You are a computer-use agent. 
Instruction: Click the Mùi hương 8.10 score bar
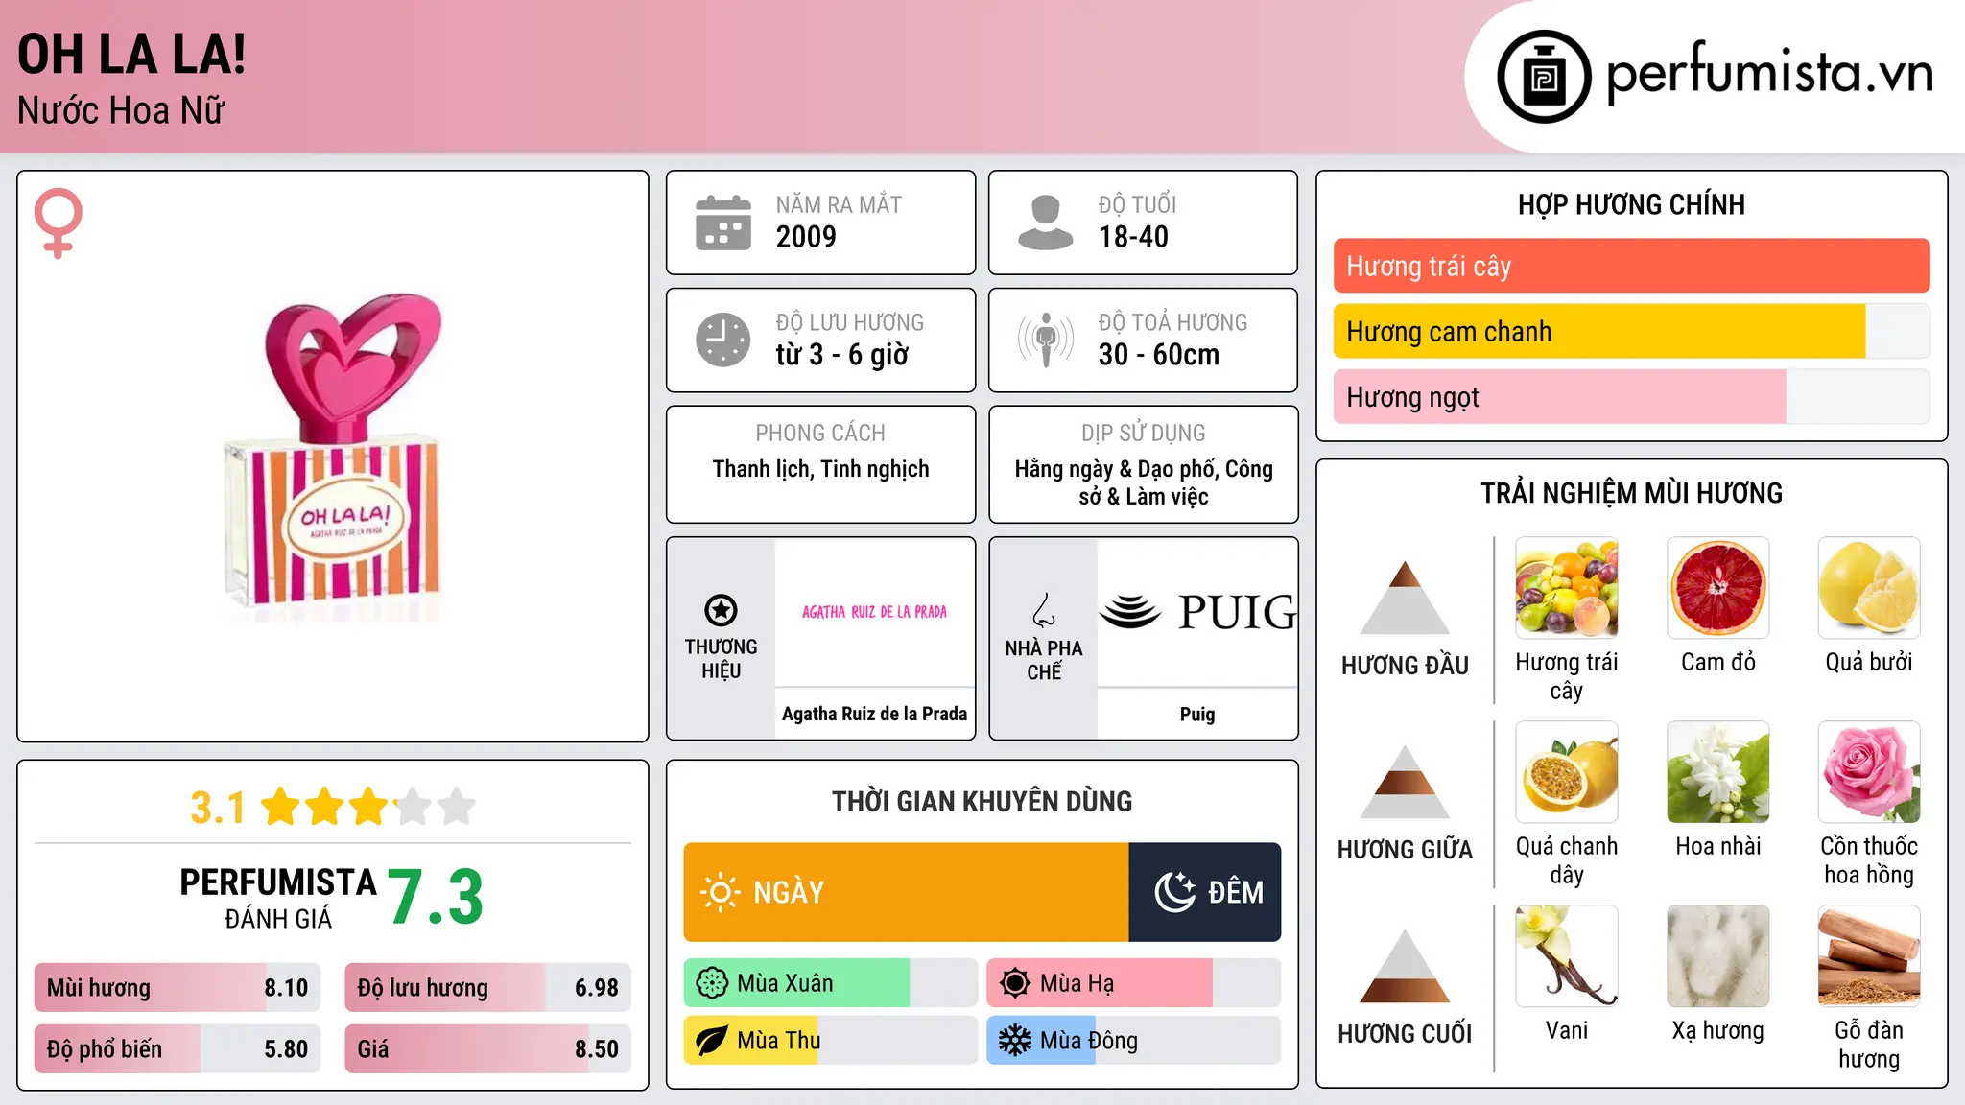(x=178, y=987)
